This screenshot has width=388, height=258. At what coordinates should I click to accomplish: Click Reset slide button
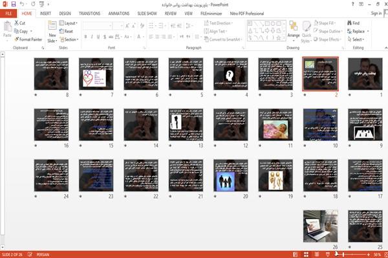pyautogui.click(x=66, y=31)
